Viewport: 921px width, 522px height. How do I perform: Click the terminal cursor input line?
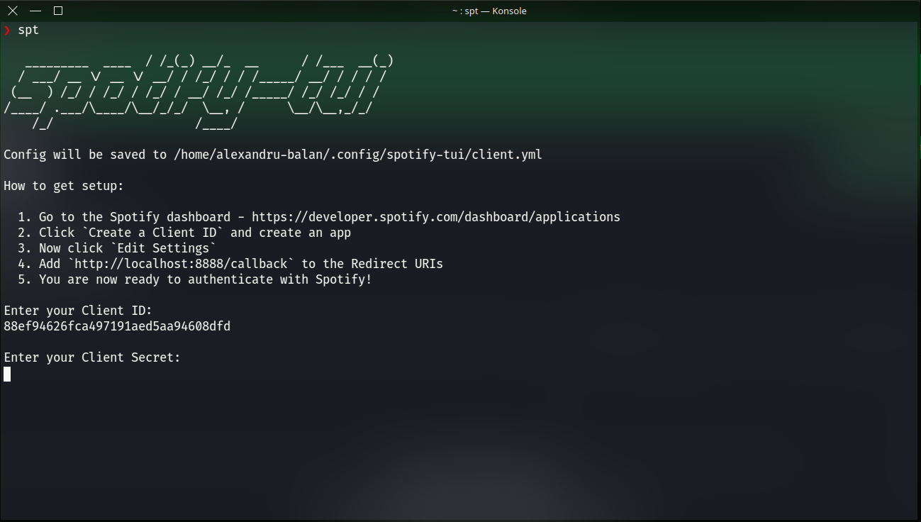7,374
